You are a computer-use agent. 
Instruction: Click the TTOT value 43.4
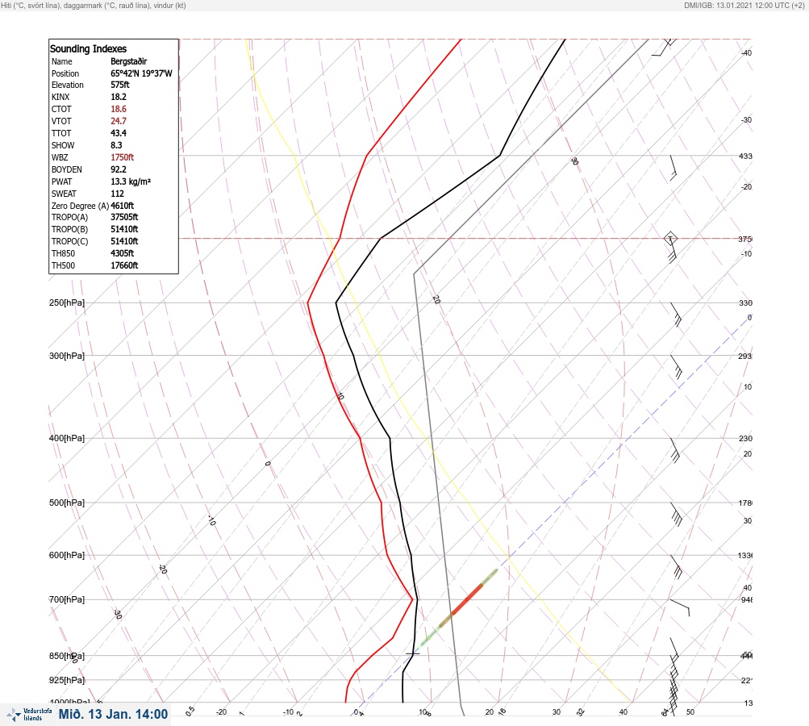pos(118,133)
